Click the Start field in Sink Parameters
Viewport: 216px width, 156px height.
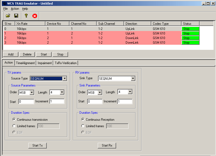(x=95, y=101)
